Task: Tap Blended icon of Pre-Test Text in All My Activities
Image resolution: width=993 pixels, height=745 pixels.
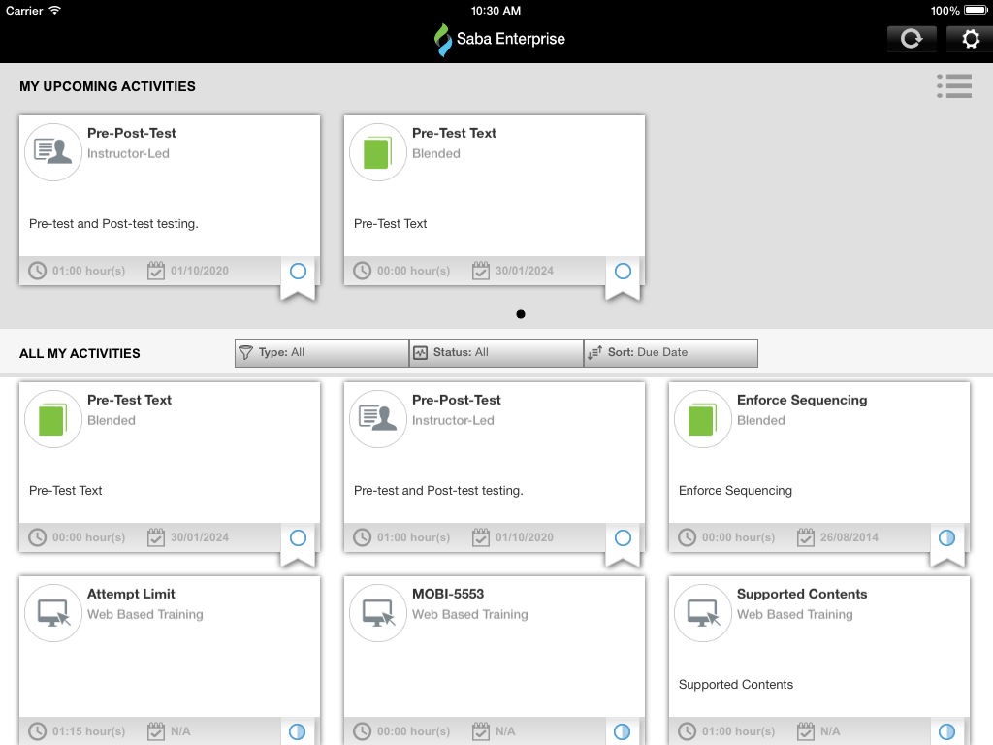Action: [53, 419]
